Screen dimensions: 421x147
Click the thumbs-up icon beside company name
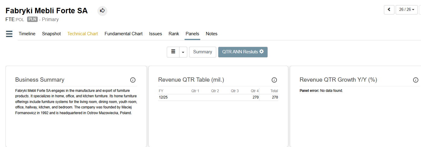pos(102,11)
